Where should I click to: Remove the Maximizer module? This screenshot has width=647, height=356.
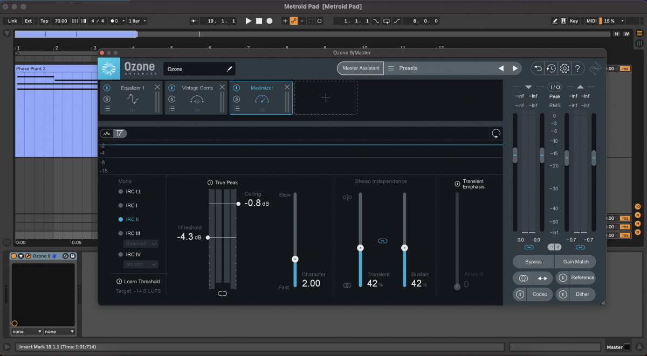[x=287, y=87]
